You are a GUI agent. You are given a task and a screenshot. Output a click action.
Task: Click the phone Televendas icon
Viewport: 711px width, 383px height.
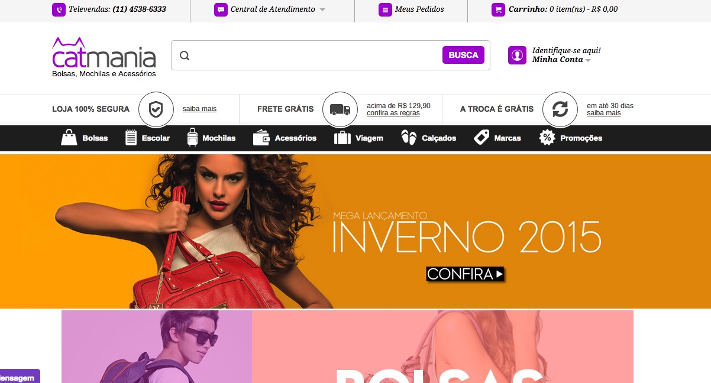(x=59, y=10)
